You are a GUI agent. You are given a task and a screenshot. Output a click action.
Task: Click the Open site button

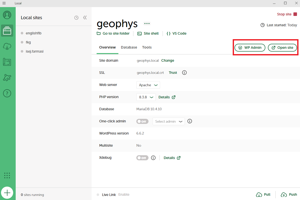[x=282, y=48]
